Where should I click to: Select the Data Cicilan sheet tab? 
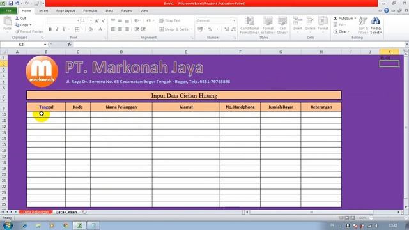tap(66, 212)
